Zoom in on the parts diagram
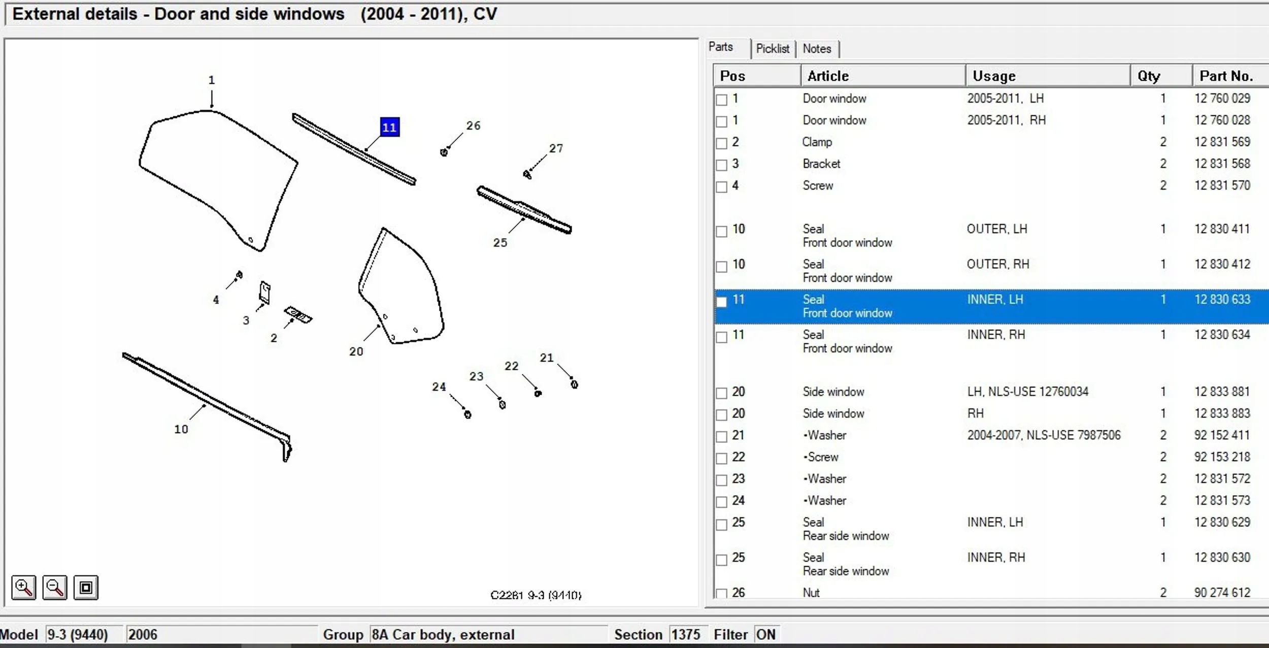 tap(24, 588)
